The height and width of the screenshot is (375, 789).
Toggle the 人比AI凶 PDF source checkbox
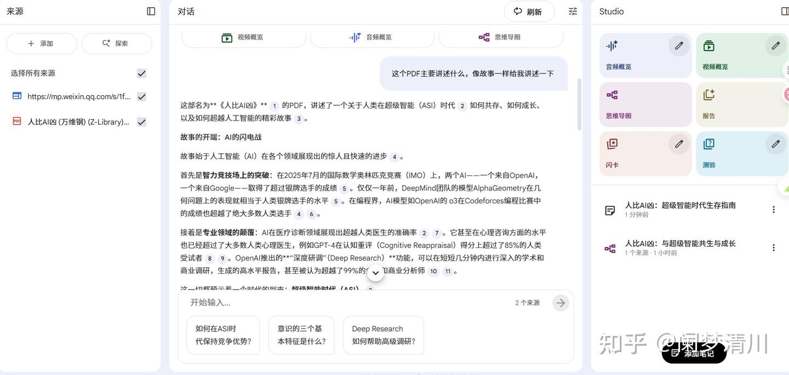click(x=141, y=122)
